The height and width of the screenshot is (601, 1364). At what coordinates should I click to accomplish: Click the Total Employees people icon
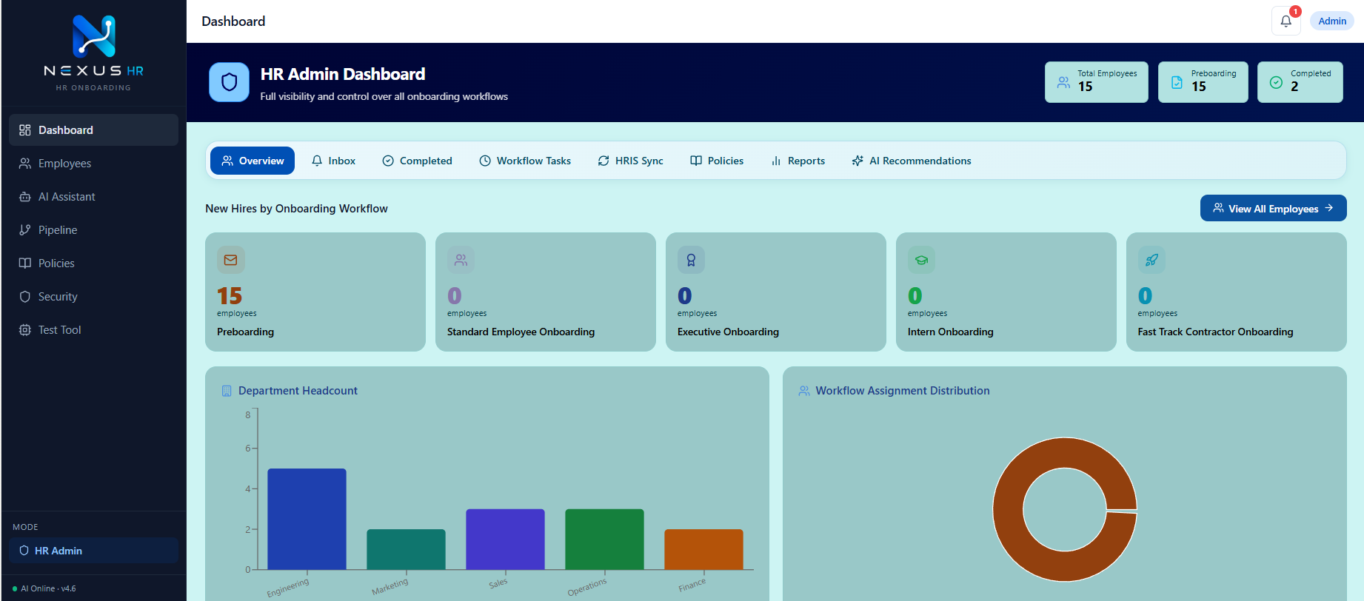1063,82
